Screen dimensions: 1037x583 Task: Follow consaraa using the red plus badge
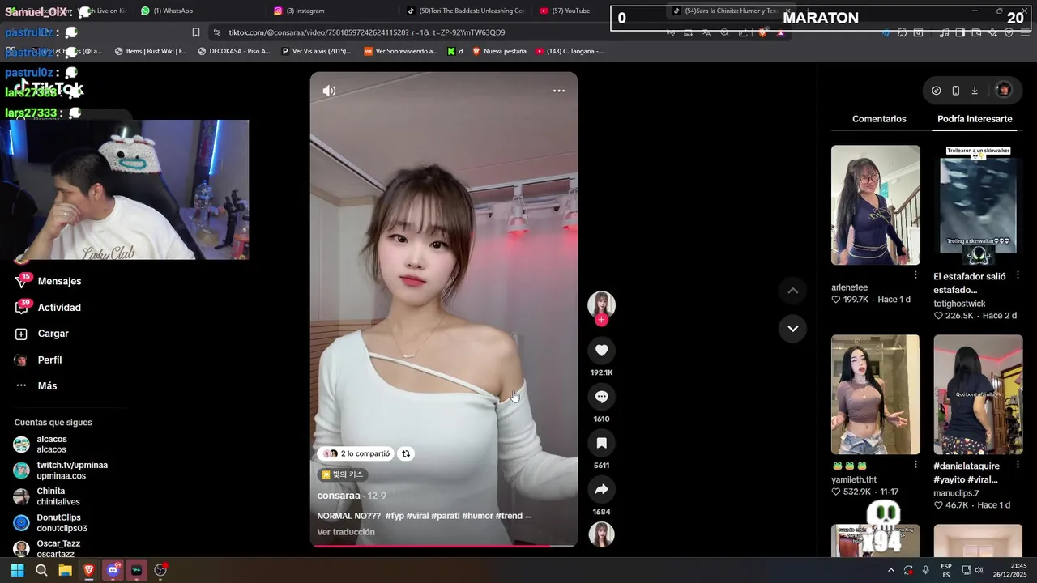point(601,320)
